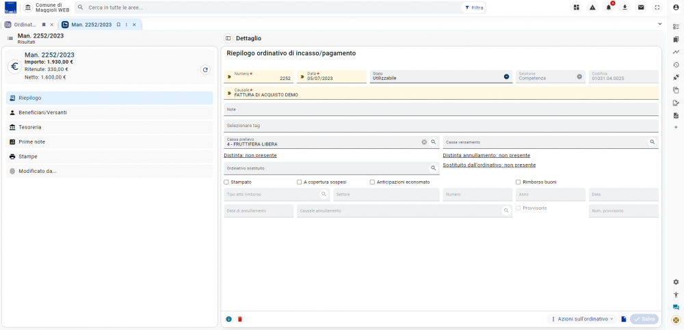Open the Cassa versamento search lookup
This screenshot has height=330, width=684.
pyautogui.click(x=652, y=142)
